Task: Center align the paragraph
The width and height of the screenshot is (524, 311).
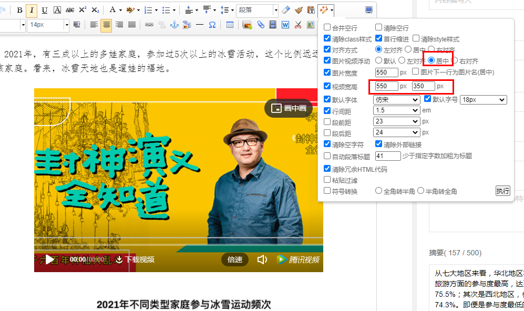Action: (x=106, y=25)
